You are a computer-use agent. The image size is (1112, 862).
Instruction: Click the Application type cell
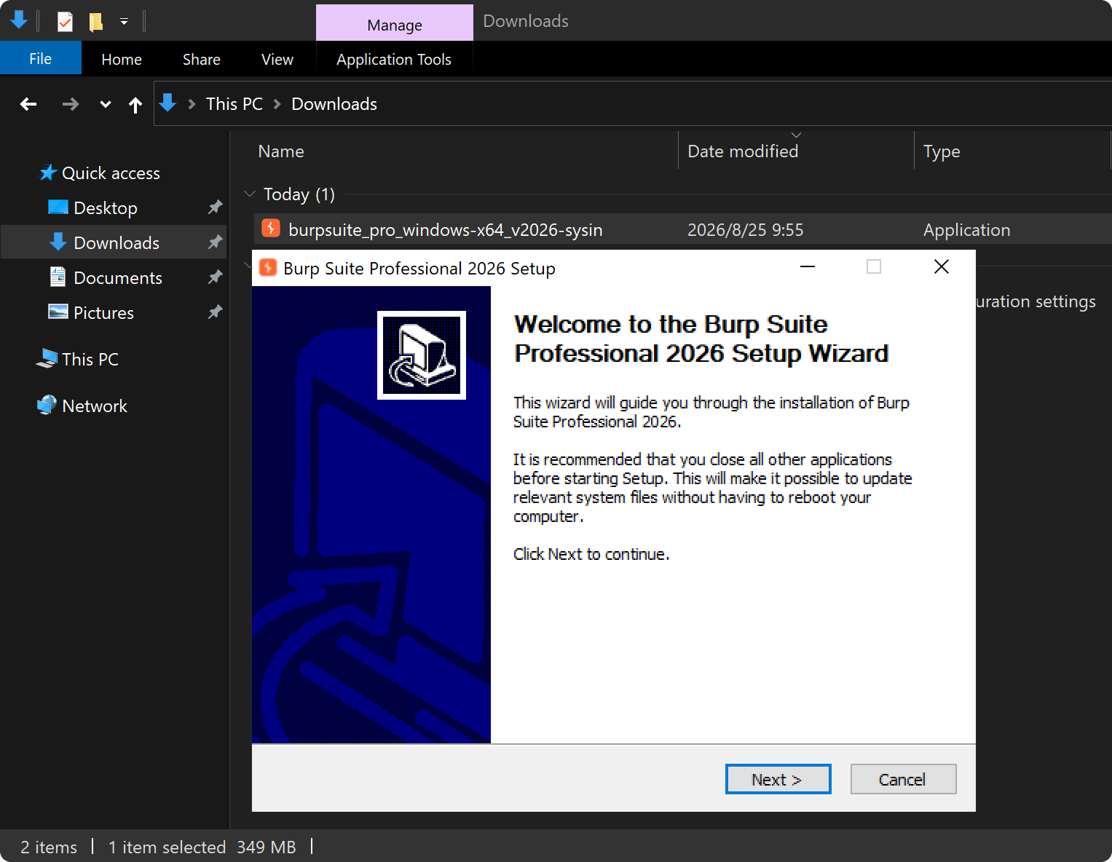(x=967, y=230)
